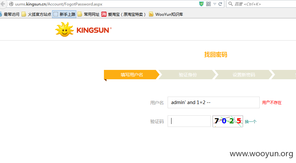Open the 爱淘宝 bookmark

tap(124, 14)
